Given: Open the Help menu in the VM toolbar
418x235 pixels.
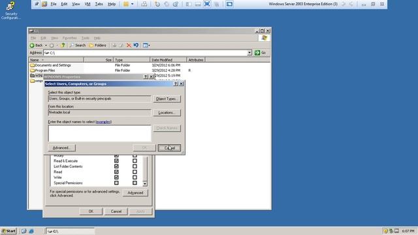Looking at the screenshot, I should pyautogui.click(x=112, y=4).
